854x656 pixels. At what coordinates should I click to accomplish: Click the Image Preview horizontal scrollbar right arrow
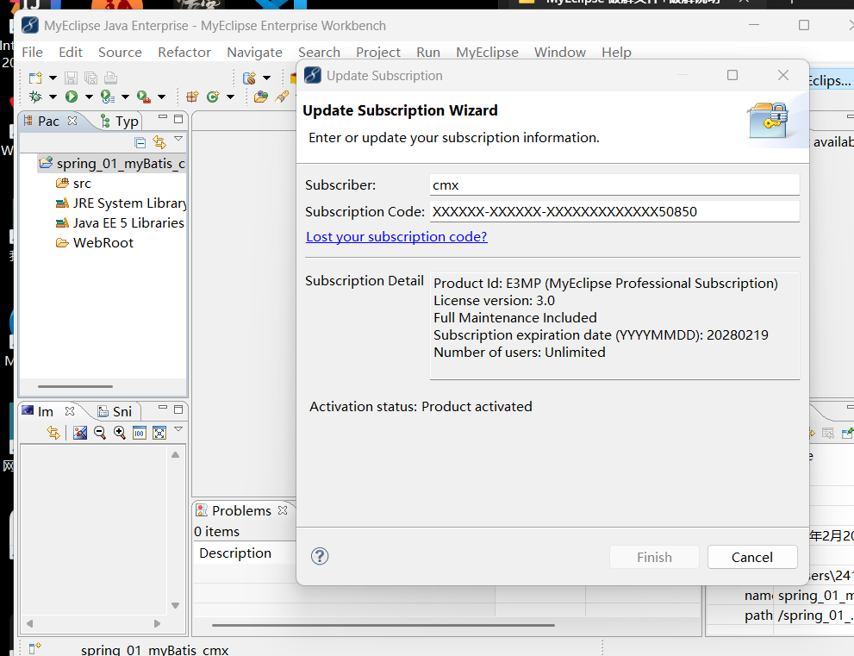click(x=157, y=623)
